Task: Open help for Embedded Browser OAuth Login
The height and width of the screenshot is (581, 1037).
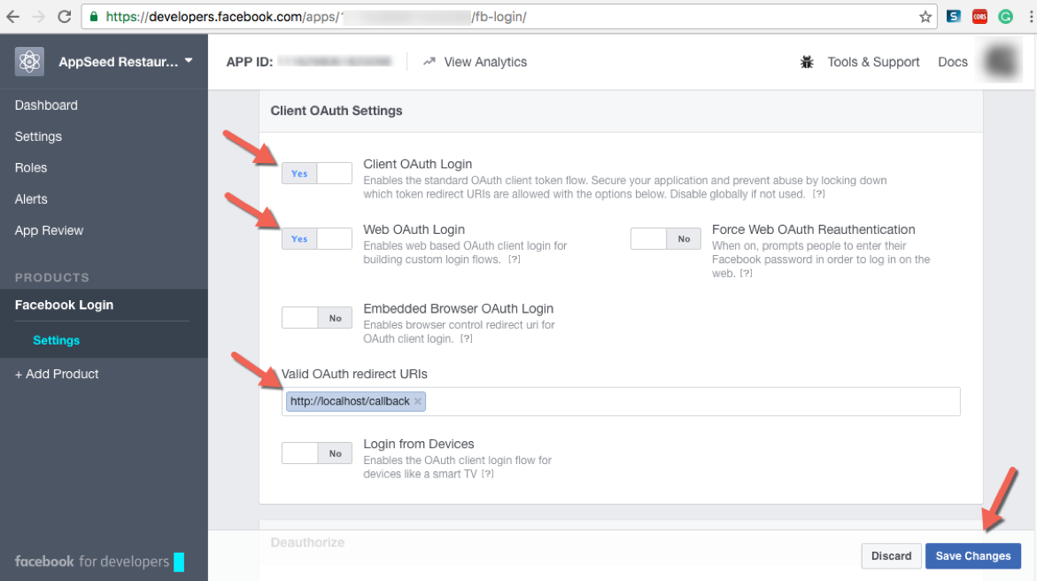Action: 467,339
